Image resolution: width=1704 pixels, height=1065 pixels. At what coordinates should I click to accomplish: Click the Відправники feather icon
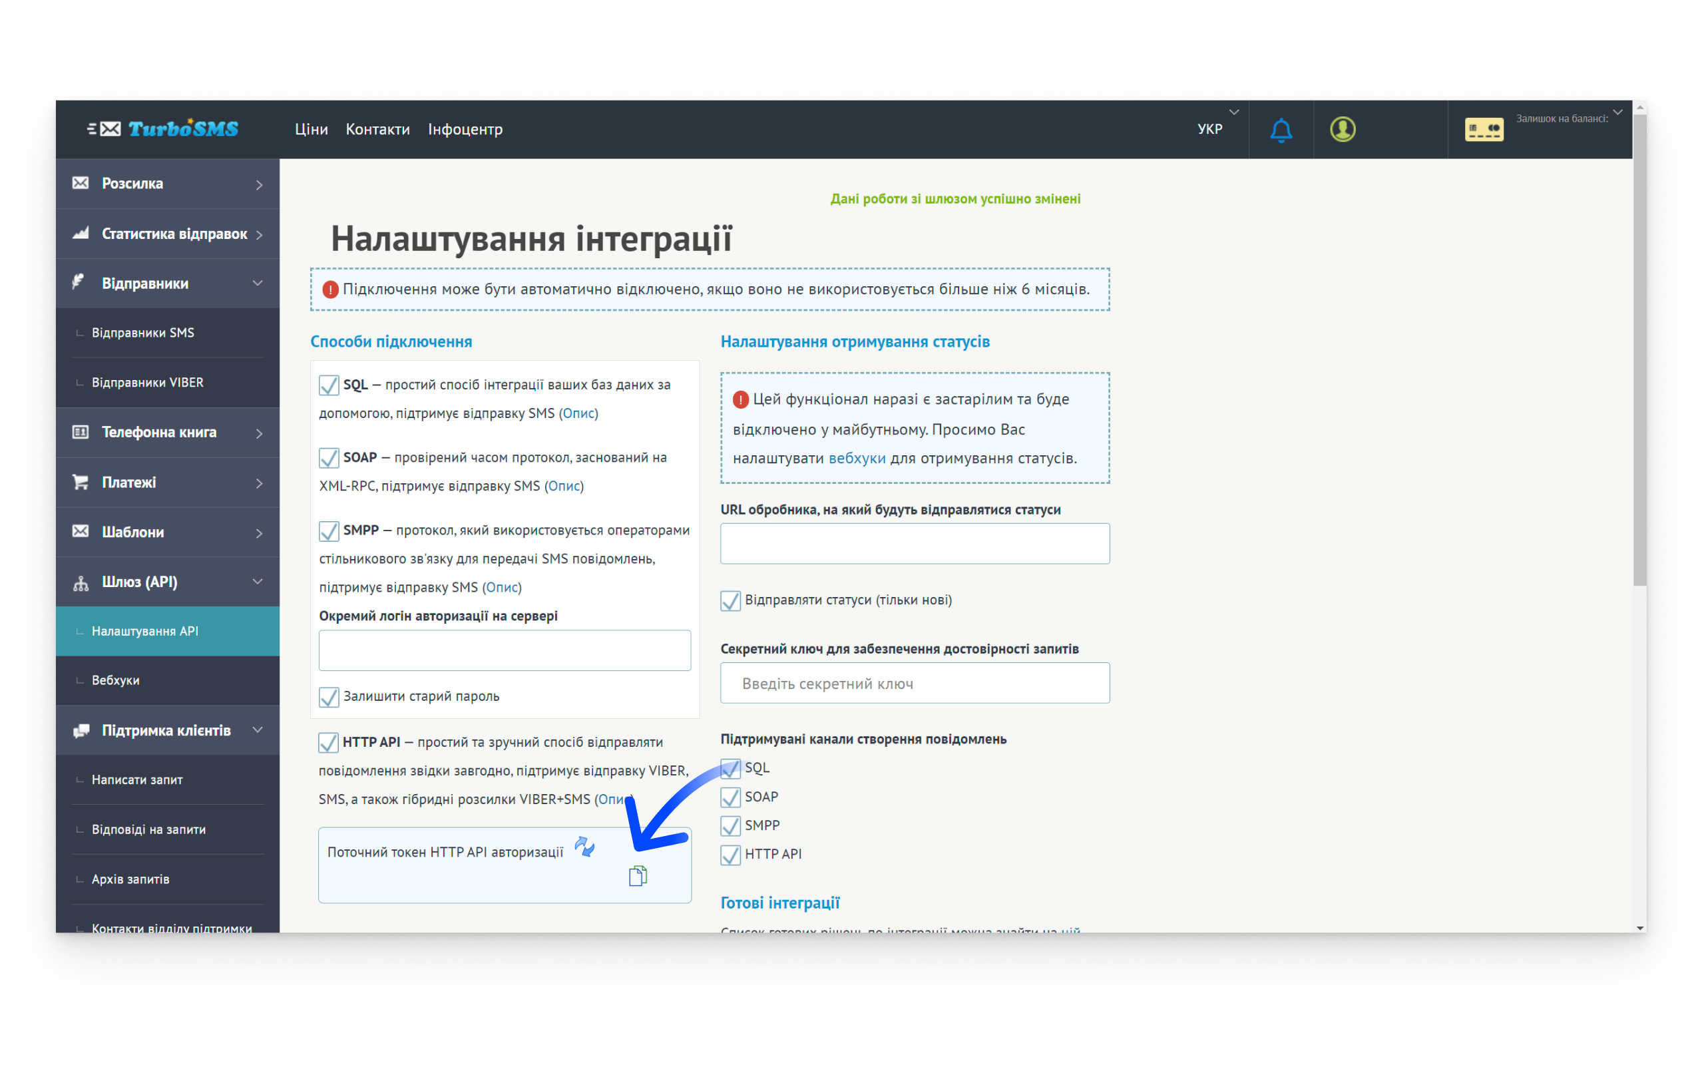click(79, 282)
